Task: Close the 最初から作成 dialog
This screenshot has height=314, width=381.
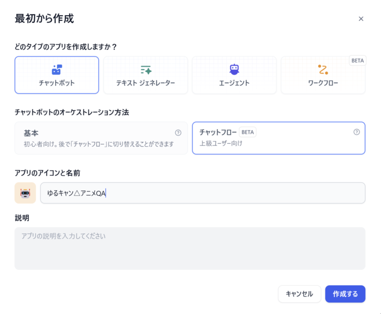Action: 361,19
